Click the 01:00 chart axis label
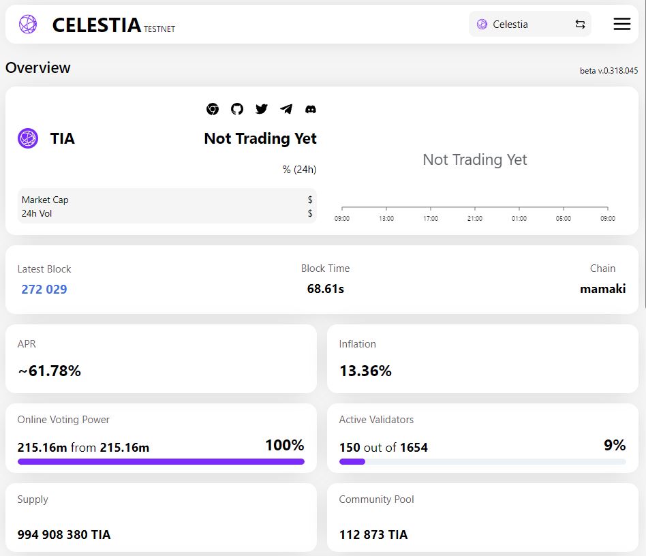The image size is (646, 556). coord(519,218)
